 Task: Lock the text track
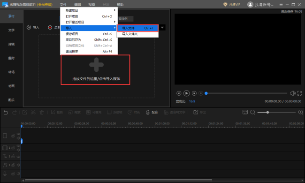click(13, 156)
